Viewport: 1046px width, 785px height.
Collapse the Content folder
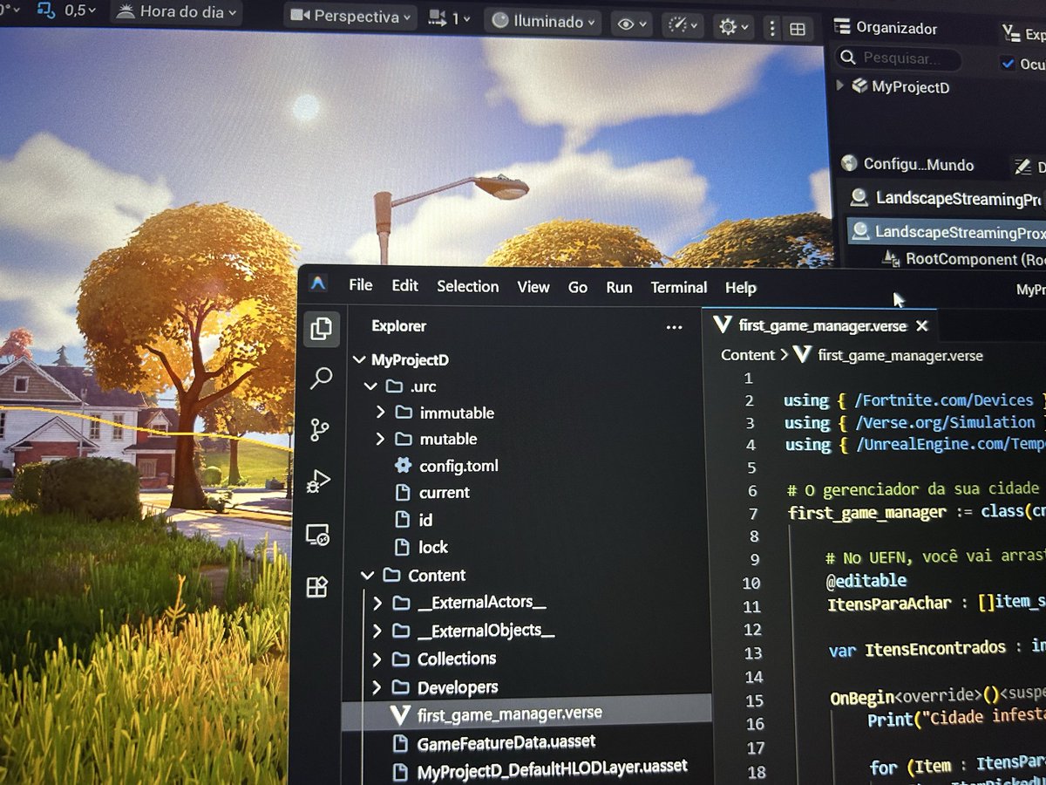368,575
